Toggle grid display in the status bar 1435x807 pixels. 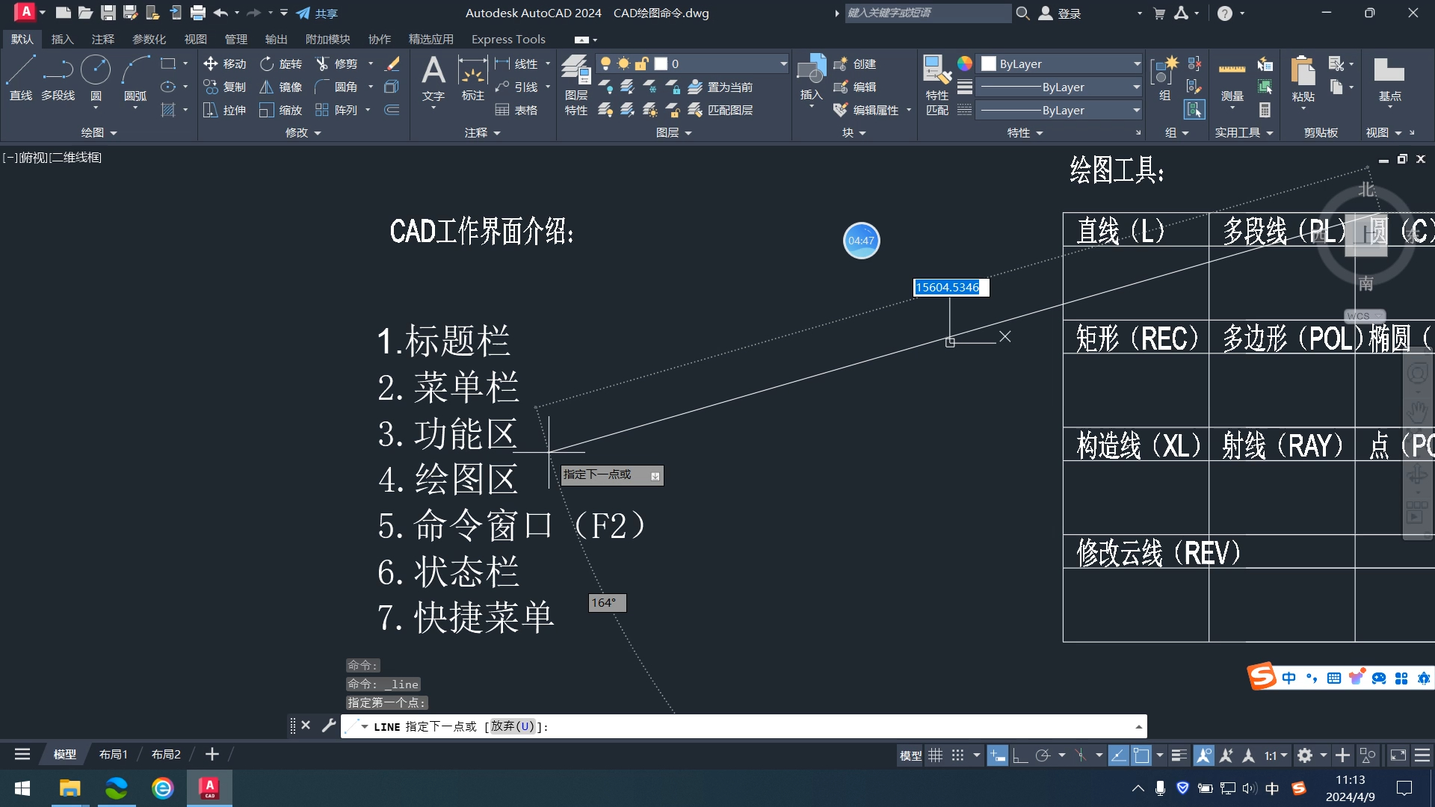tap(936, 755)
